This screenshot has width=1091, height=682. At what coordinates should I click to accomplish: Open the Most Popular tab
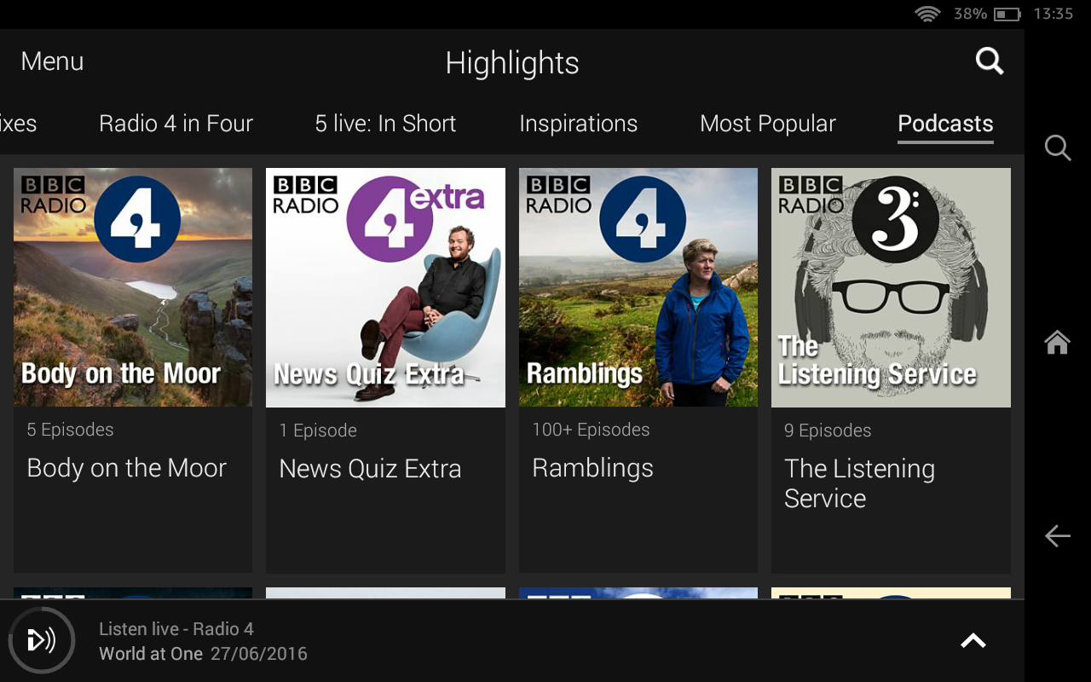coord(767,124)
